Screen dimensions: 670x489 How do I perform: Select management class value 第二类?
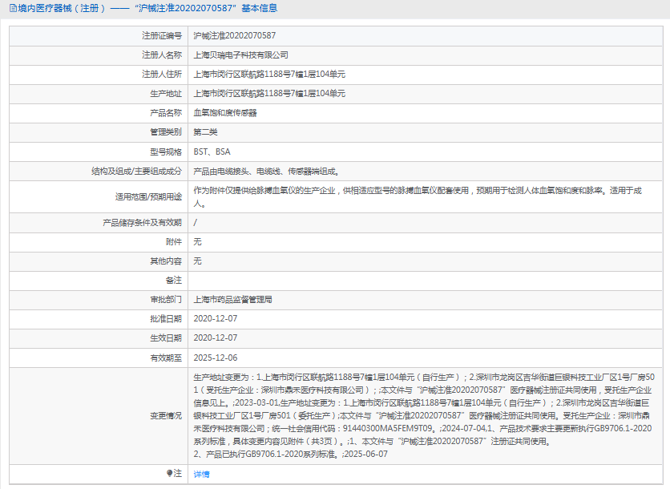205,132
